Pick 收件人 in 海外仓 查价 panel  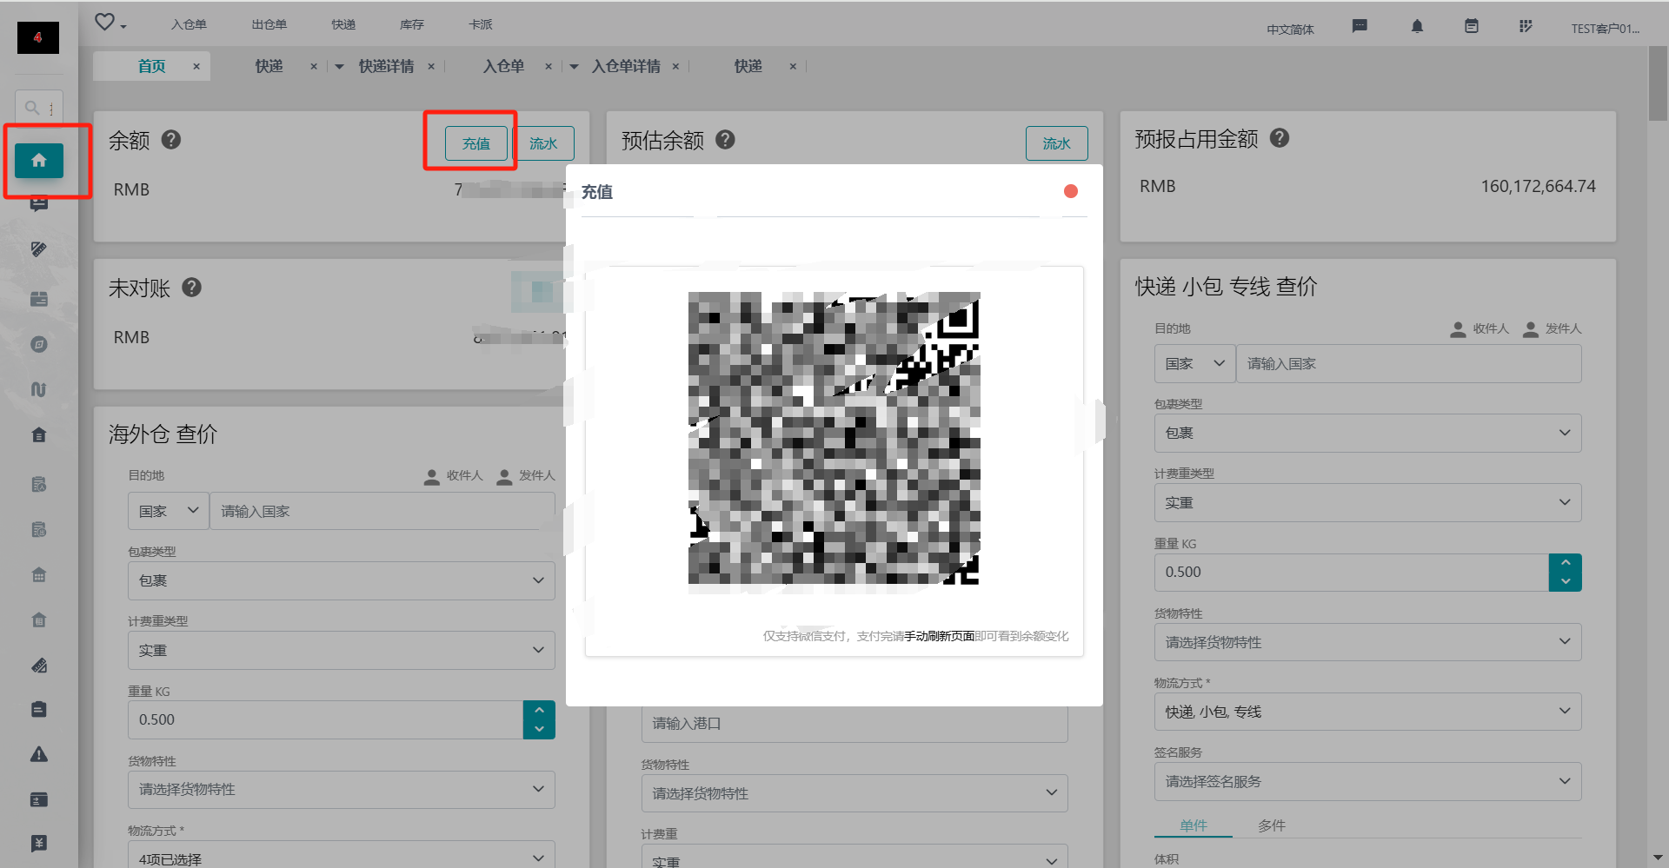point(454,476)
